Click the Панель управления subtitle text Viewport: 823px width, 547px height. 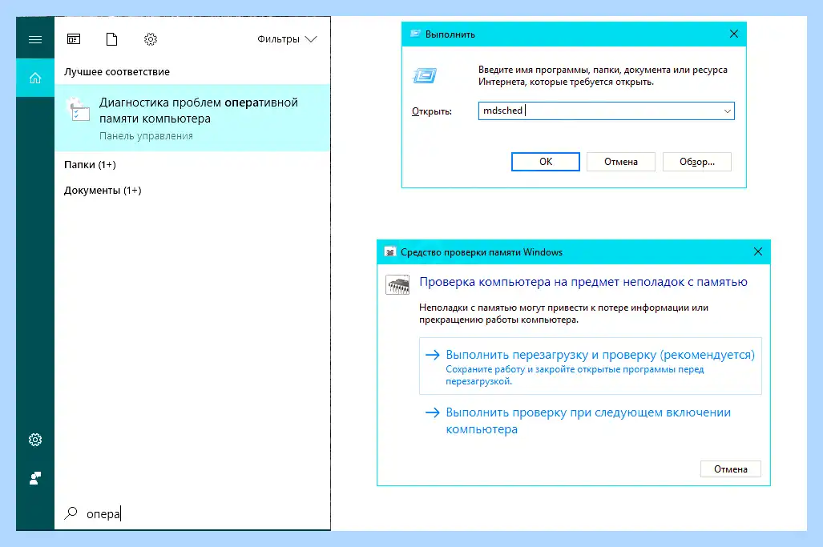(146, 136)
